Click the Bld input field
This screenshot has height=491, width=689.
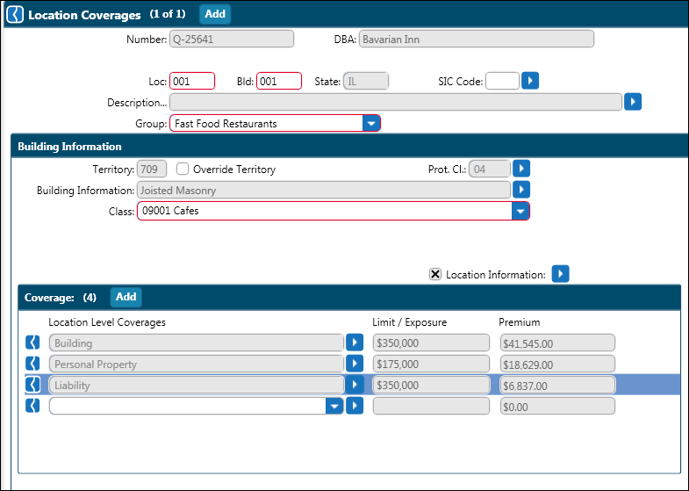279,81
